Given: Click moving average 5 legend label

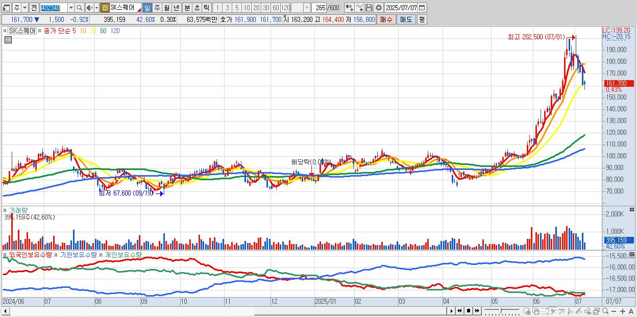Looking at the screenshot, I should (74, 31).
